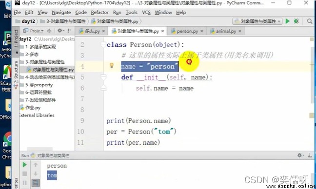Place cursor in print(Person.name) line

pos(138,121)
